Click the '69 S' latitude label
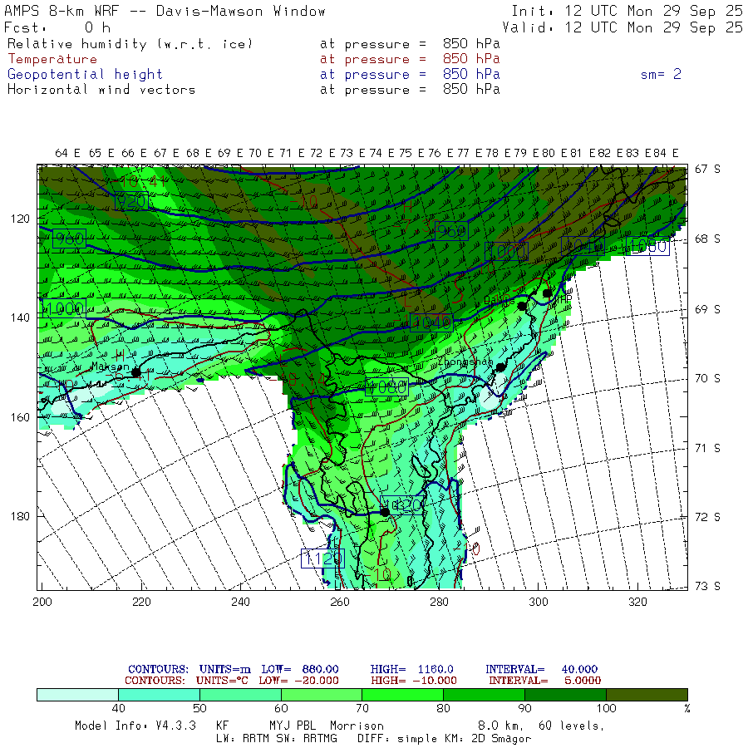The width and height of the screenshot is (748, 748). [707, 310]
